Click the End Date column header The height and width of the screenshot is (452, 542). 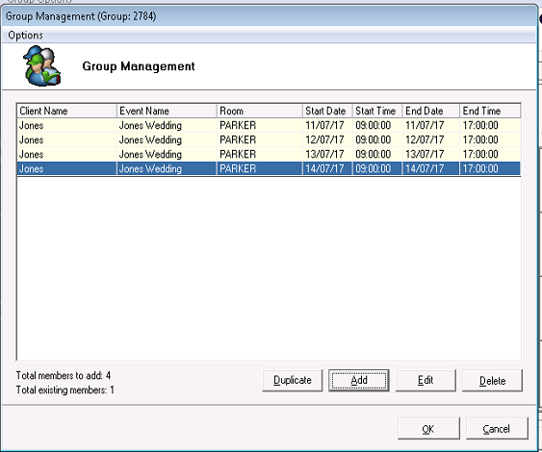pyautogui.click(x=431, y=111)
